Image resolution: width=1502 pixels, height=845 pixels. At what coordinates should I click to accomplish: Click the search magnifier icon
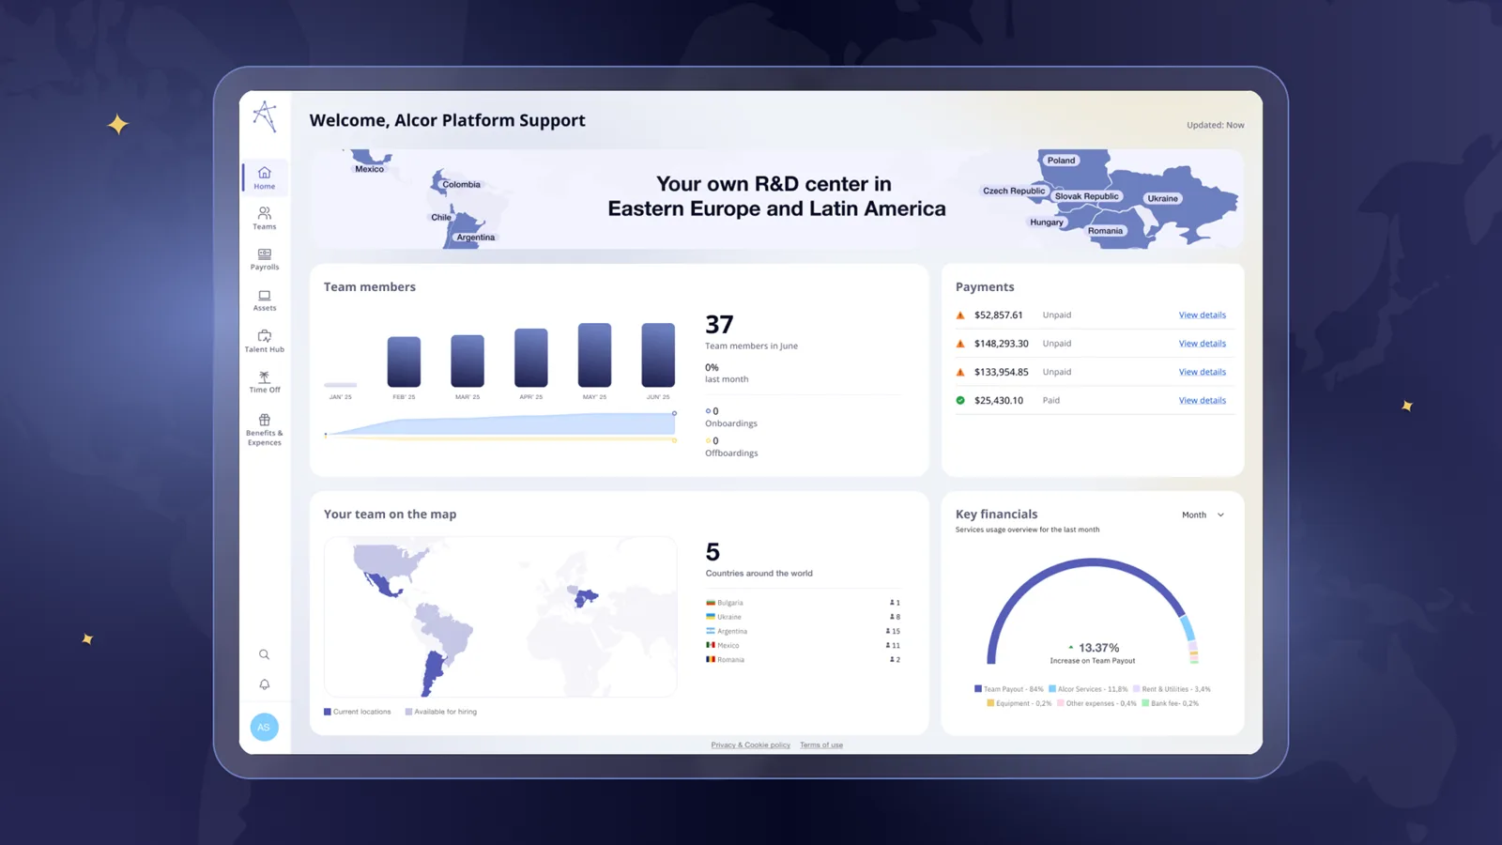[265, 654]
